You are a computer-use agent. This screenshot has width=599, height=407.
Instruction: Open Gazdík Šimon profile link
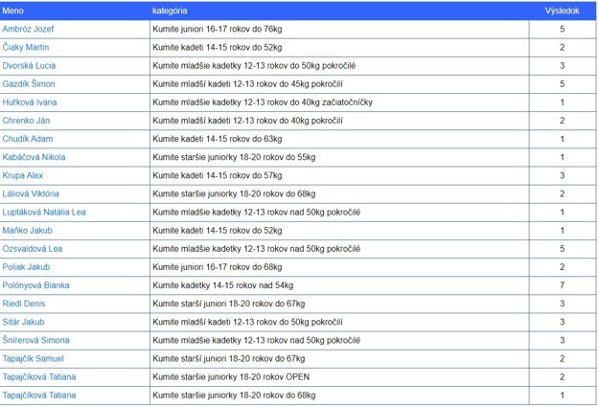tap(29, 84)
